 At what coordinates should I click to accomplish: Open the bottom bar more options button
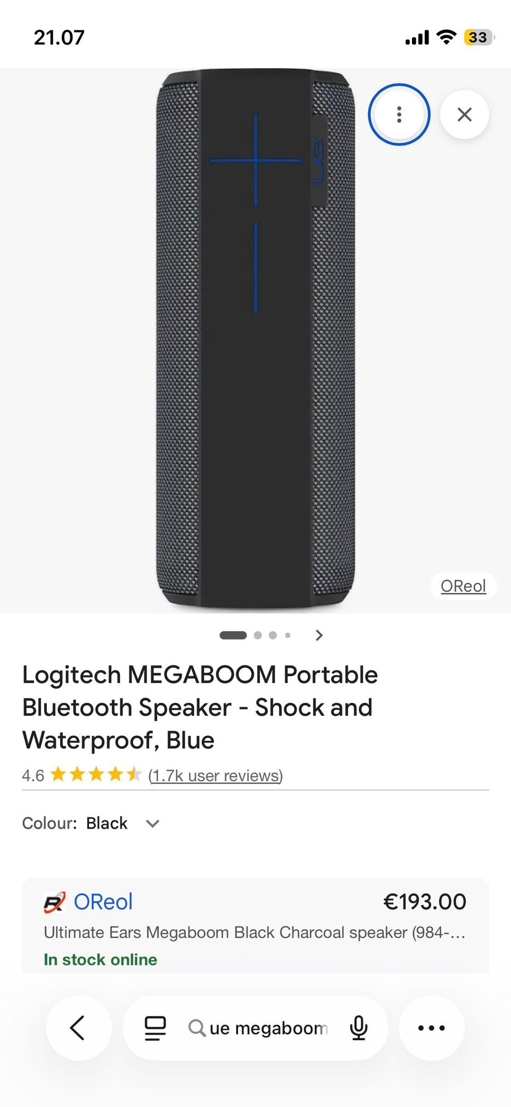pyautogui.click(x=431, y=1028)
